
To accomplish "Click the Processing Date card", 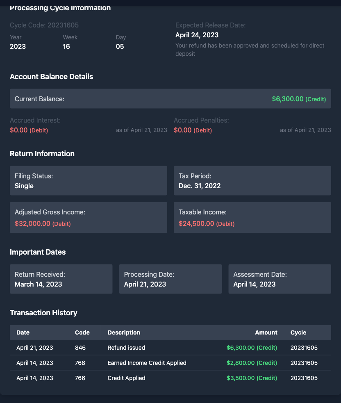I will point(170,279).
